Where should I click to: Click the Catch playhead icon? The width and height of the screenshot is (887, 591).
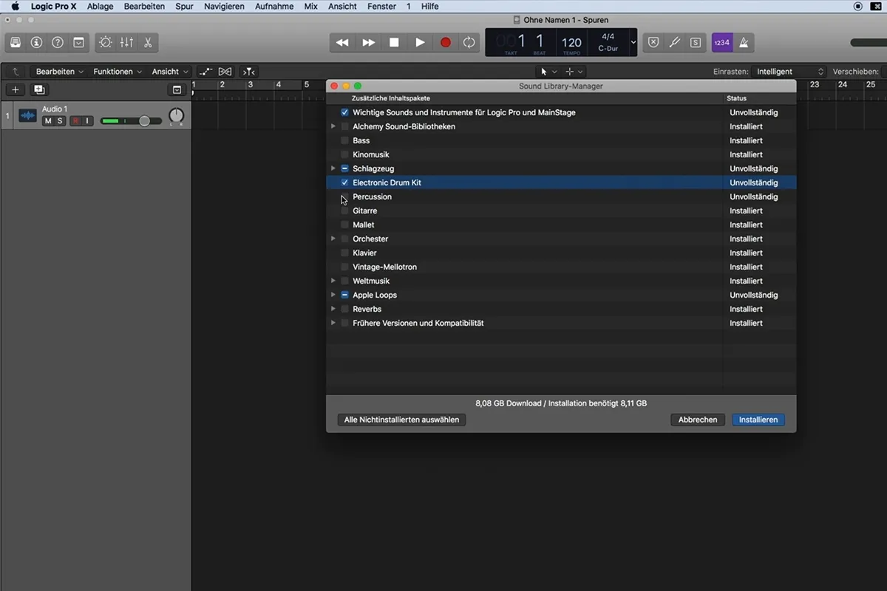tap(249, 72)
